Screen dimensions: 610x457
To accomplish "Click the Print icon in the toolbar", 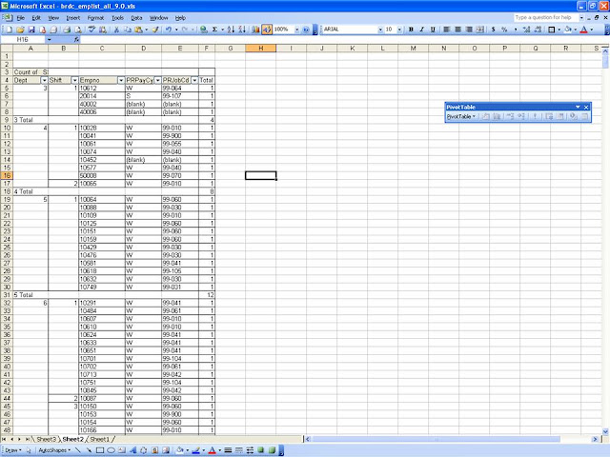I will point(67,30).
